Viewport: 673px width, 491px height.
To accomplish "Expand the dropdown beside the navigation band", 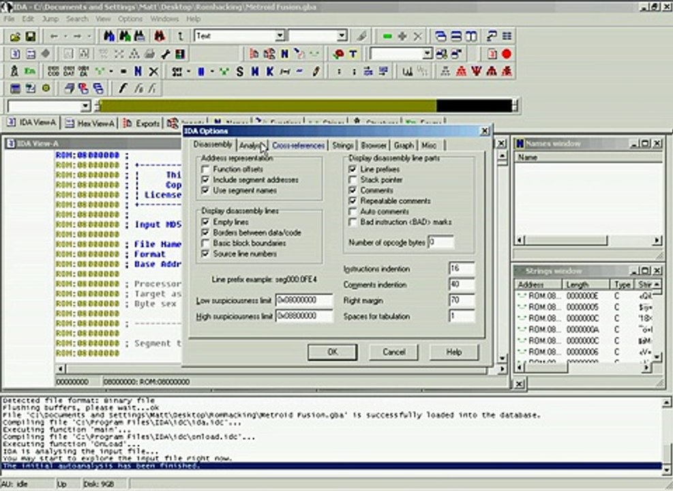I will (85, 106).
